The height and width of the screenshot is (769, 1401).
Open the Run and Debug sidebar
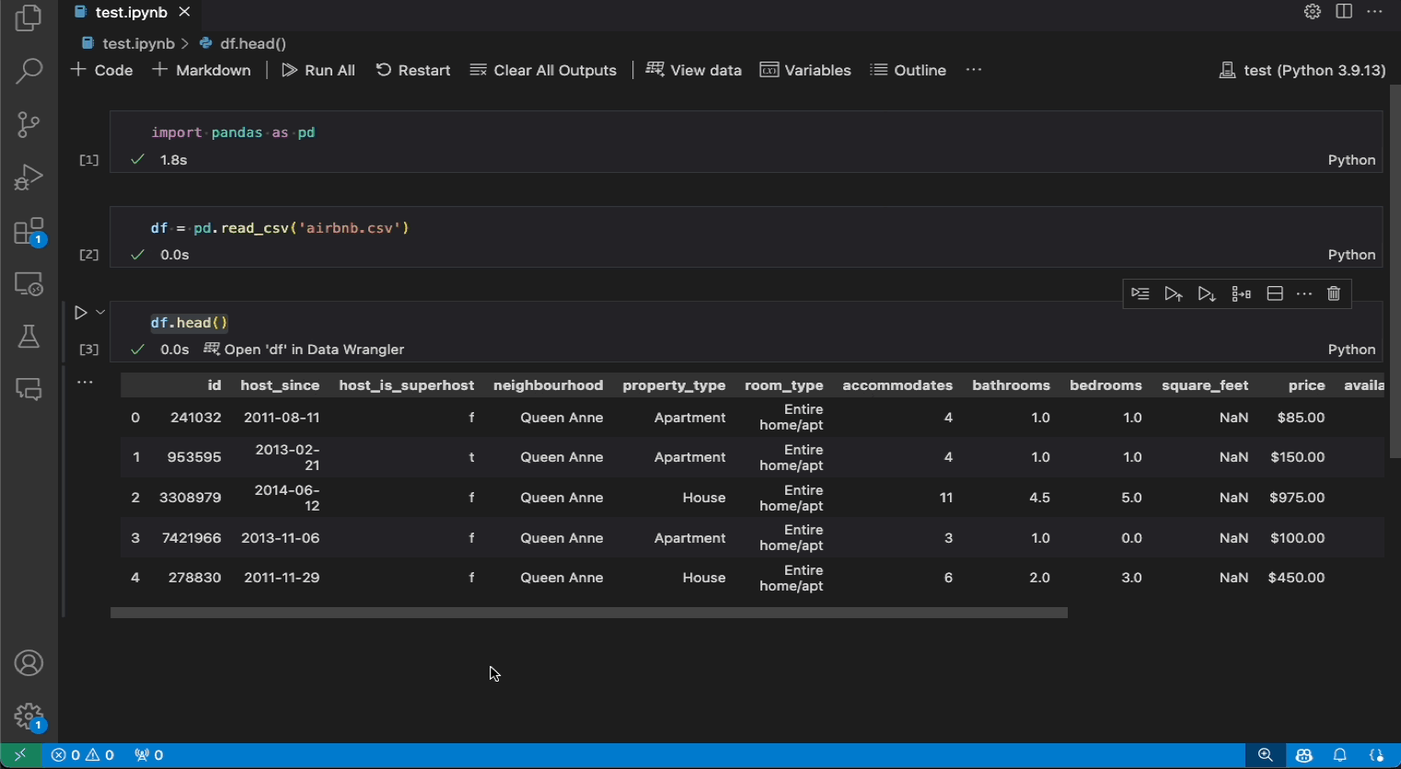coord(29,178)
